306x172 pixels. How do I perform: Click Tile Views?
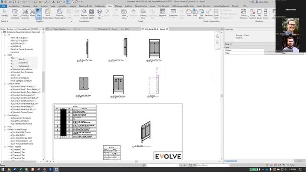(x=265, y=14)
